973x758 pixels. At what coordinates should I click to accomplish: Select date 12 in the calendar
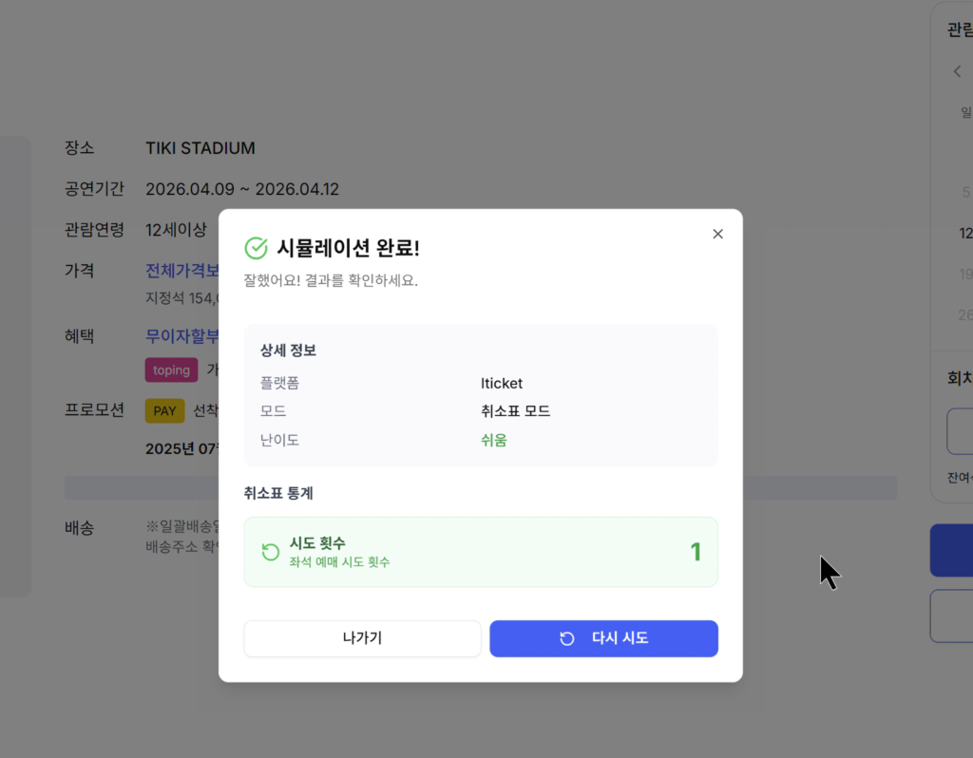[965, 234]
